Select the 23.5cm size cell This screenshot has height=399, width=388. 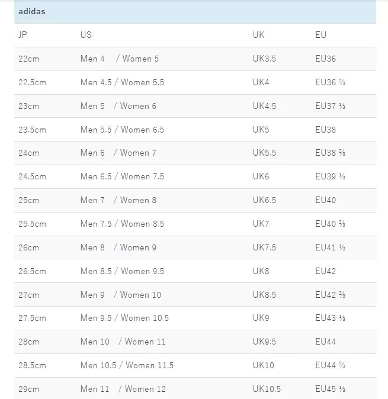(32, 130)
